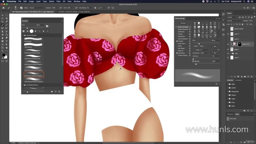Select the Blur tool
256x144 pixels.
click(2, 38)
